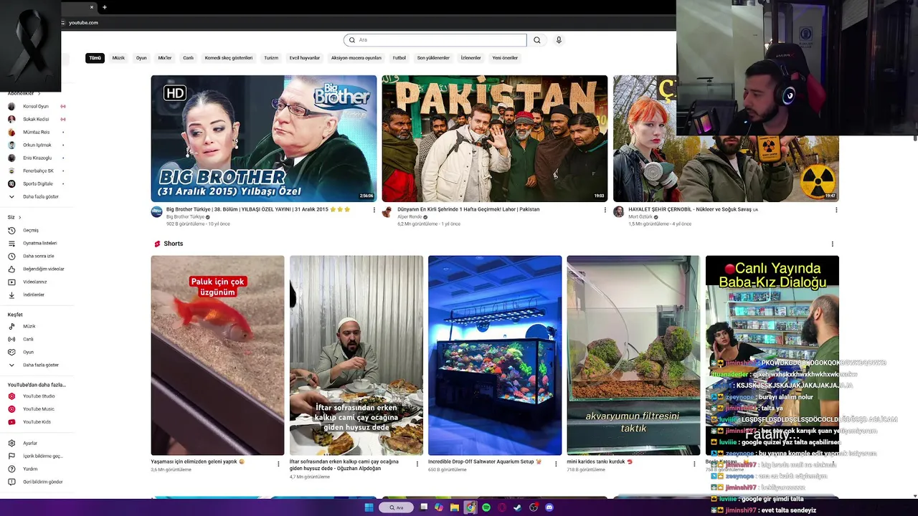Expand the Abonelikler section chevron
Viewport: 918px width, 516px height.
click(39, 93)
